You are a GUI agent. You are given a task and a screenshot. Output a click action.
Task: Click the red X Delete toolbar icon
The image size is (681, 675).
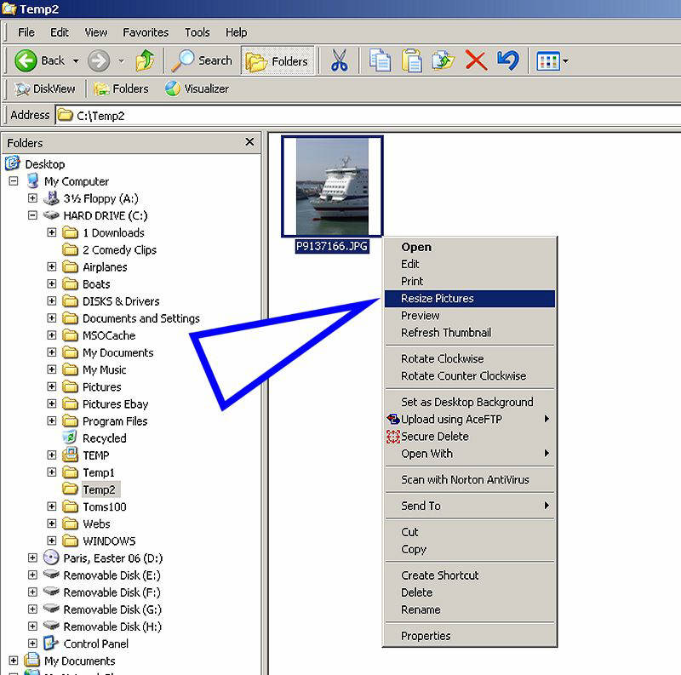(476, 61)
